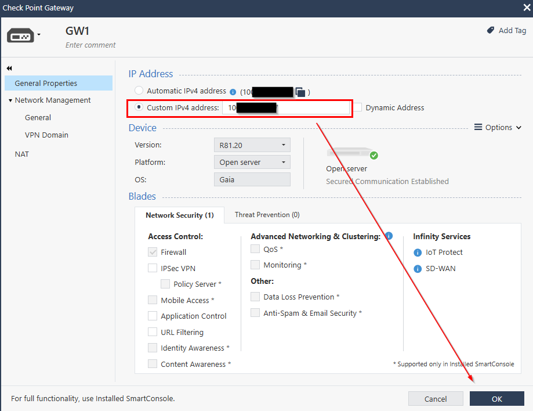Click the Enter comment field

90,45
